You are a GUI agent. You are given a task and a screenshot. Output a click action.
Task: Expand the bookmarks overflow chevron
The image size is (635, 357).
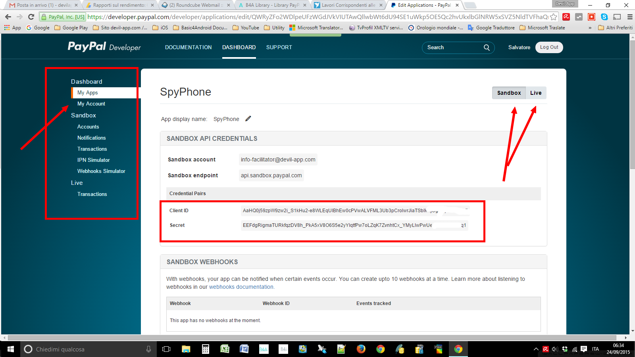point(590,28)
